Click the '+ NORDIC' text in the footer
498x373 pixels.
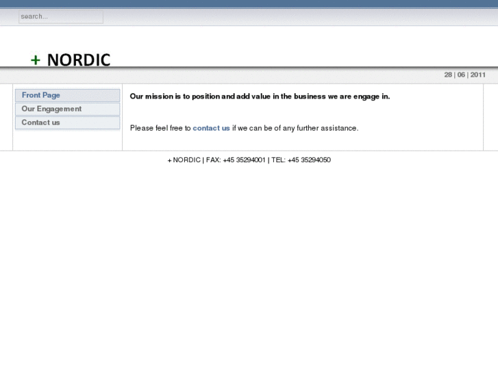184,160
